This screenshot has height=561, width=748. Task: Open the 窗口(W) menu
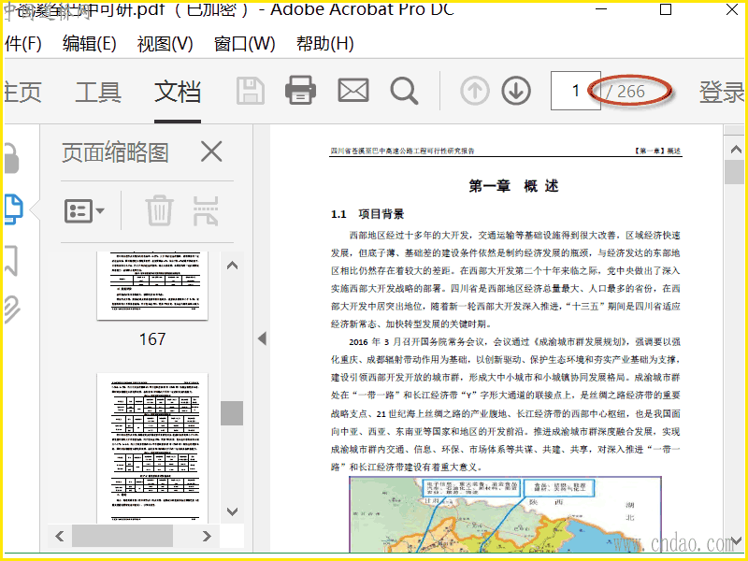point(245,44)
